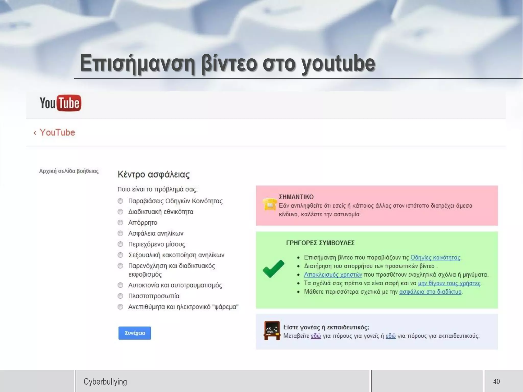Click the Είστε γονέας ή εκπαιδευτικός; heading

coord(326,327)
